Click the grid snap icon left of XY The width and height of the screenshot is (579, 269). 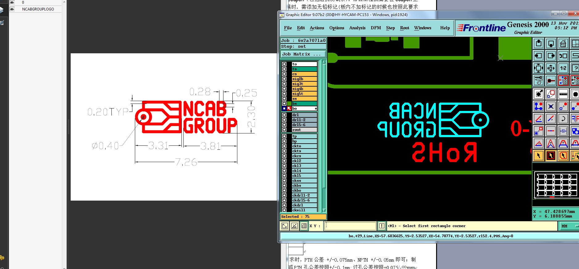(x=304, y=226)
